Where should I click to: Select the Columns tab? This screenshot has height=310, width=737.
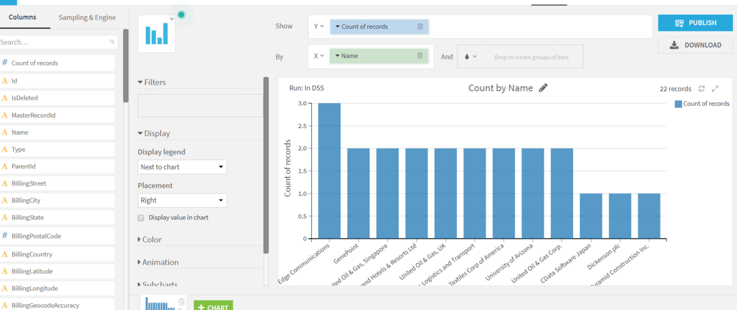point(22,17)
